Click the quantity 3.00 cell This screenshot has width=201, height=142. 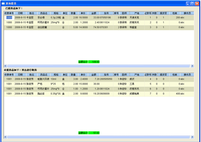(x=73, y=79)
